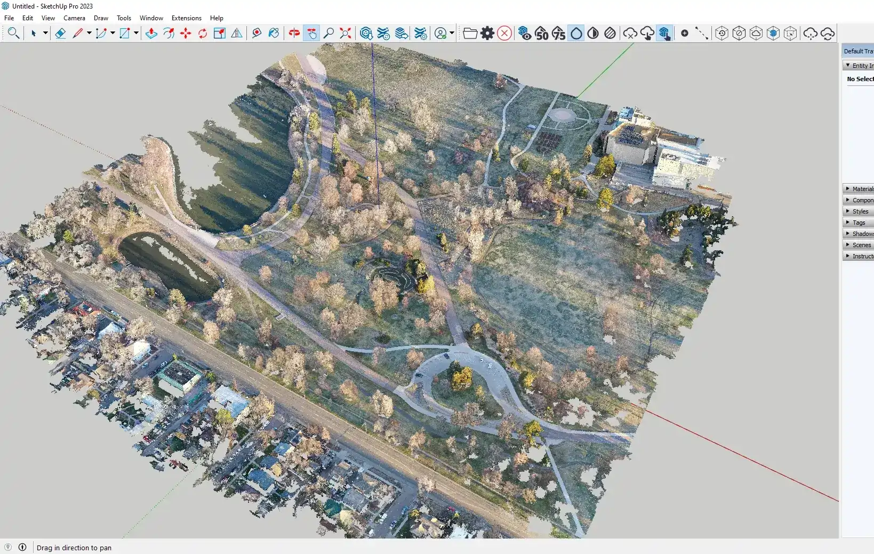Screen dimensions: 874x554
Task: Open the Select tool dropdown arrow
Action: pos(45,33)
